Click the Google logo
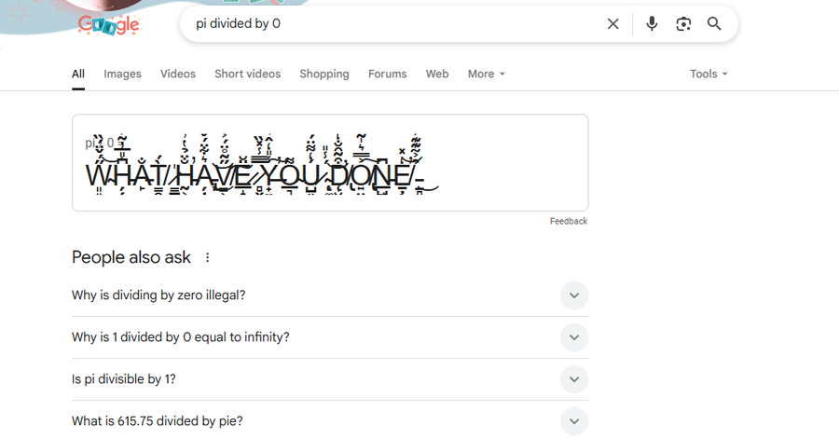 [109, 24]
